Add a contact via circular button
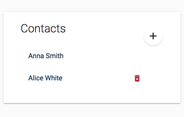 coord(153,36)
